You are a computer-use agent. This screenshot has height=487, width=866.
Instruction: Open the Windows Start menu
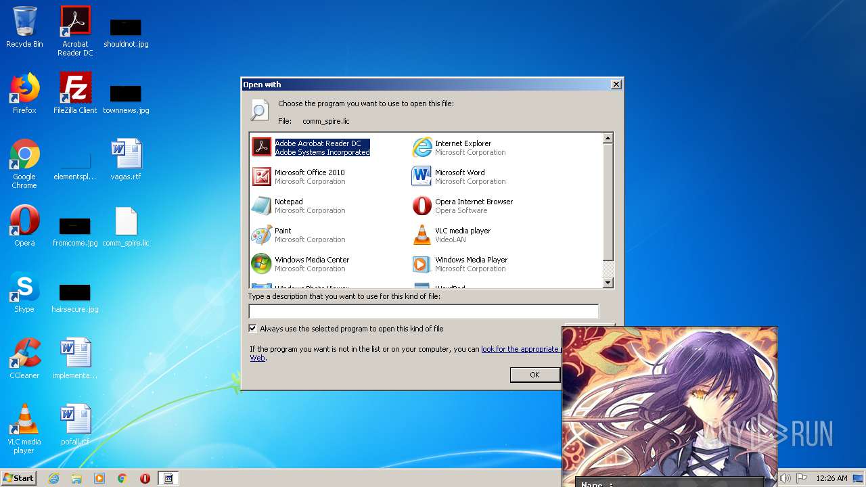(18, 478)
